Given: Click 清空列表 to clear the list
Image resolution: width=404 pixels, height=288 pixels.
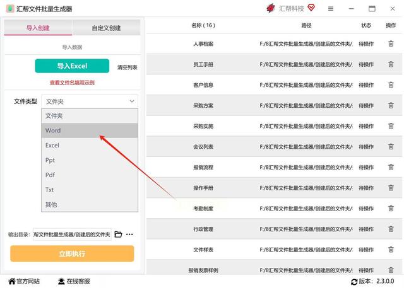Looking at the screenshot, I should point(128,67).
